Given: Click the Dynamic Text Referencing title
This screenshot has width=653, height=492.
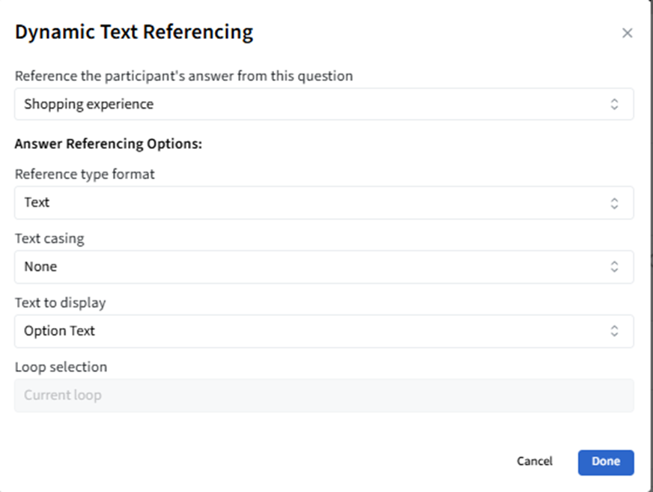Looking at the screenshot, I should tap(134, 32).
